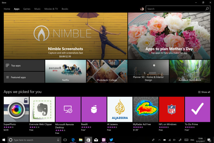Open the Evernote Web Clipper tile
Viewport: 214px width, 143px height.
pos(42,109)
